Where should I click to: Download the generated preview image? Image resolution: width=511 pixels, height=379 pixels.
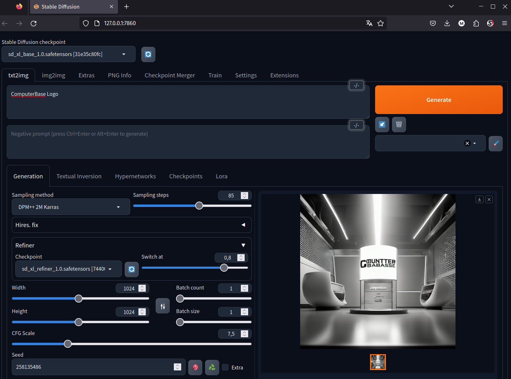click(479, 199)
